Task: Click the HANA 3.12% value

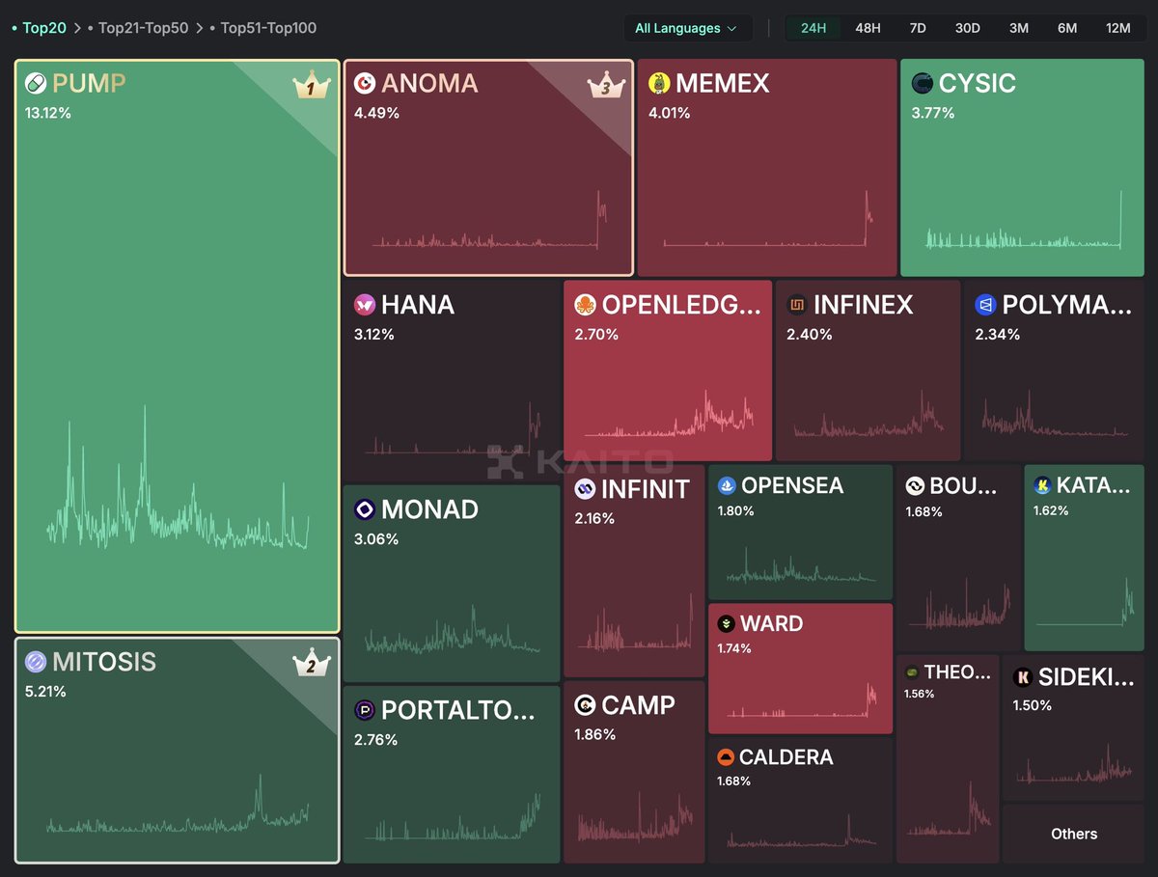Action: pos(374,335)
